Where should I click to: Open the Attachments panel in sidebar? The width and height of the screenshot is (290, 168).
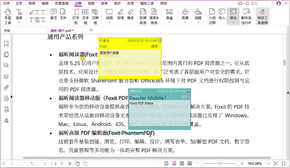[6, 87]
